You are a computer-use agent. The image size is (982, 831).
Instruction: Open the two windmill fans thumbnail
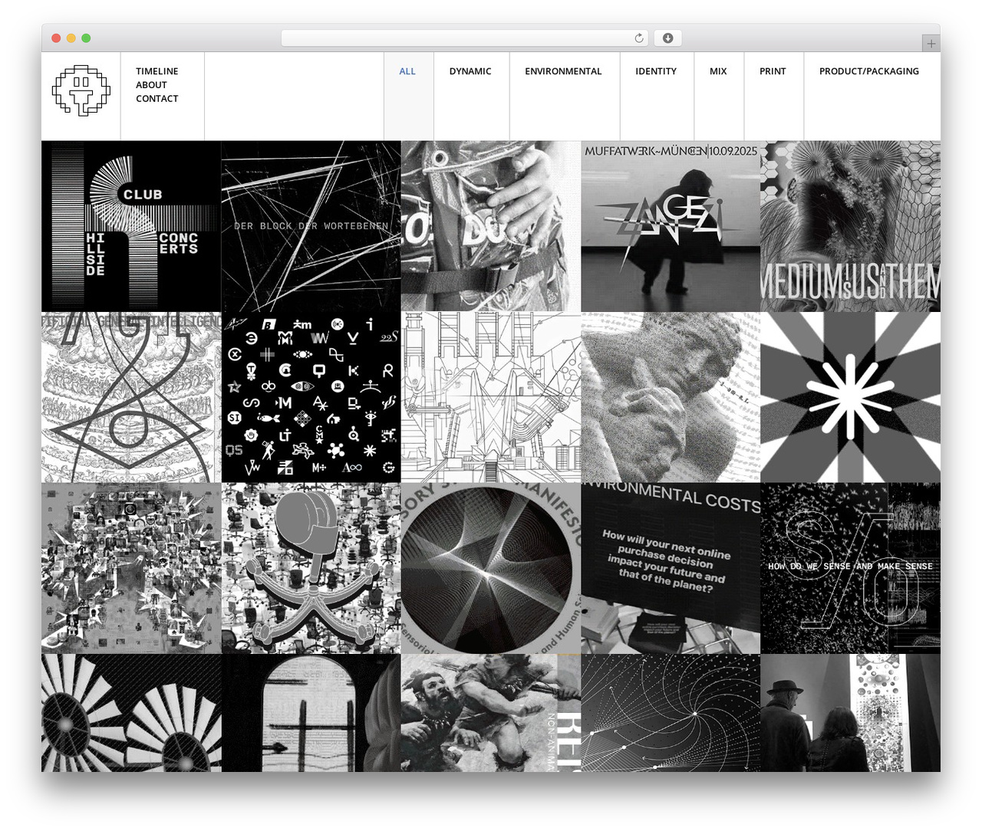(x=131, y=713)
